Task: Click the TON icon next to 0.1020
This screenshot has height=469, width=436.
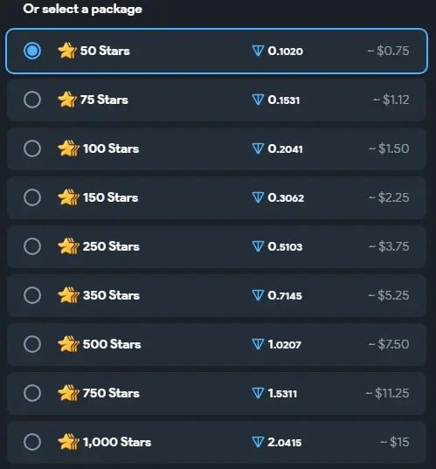Action: point(258,51)
